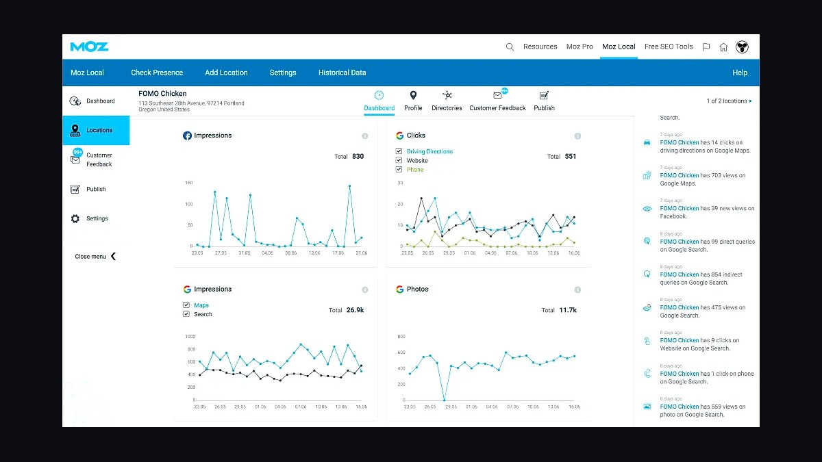Click info icon on Facebook Impressions card
The width and height of the screenshot is (822, 462).
tap(364, 136)
